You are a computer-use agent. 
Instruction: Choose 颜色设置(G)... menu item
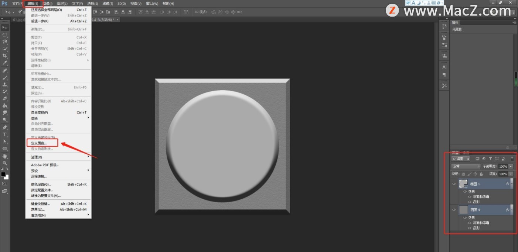click(x=58, y=184)
